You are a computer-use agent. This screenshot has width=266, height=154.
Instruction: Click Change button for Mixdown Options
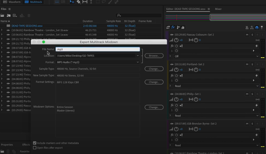pyautogui.click(x=154, y=107)
